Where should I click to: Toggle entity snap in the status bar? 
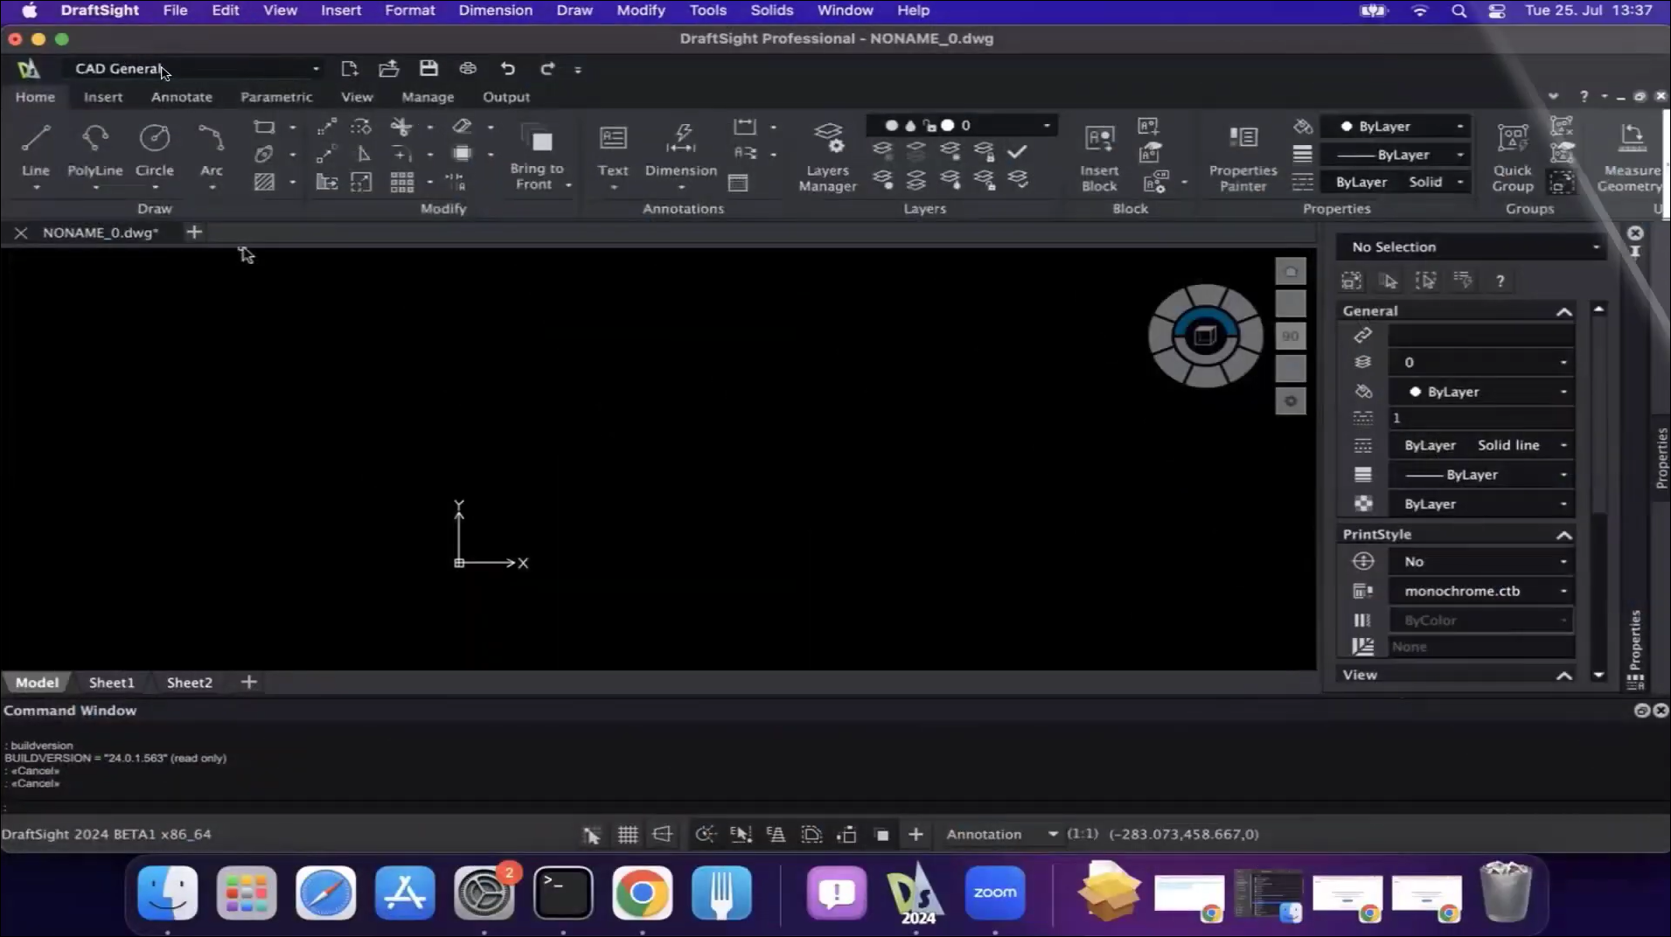point(741,834)
